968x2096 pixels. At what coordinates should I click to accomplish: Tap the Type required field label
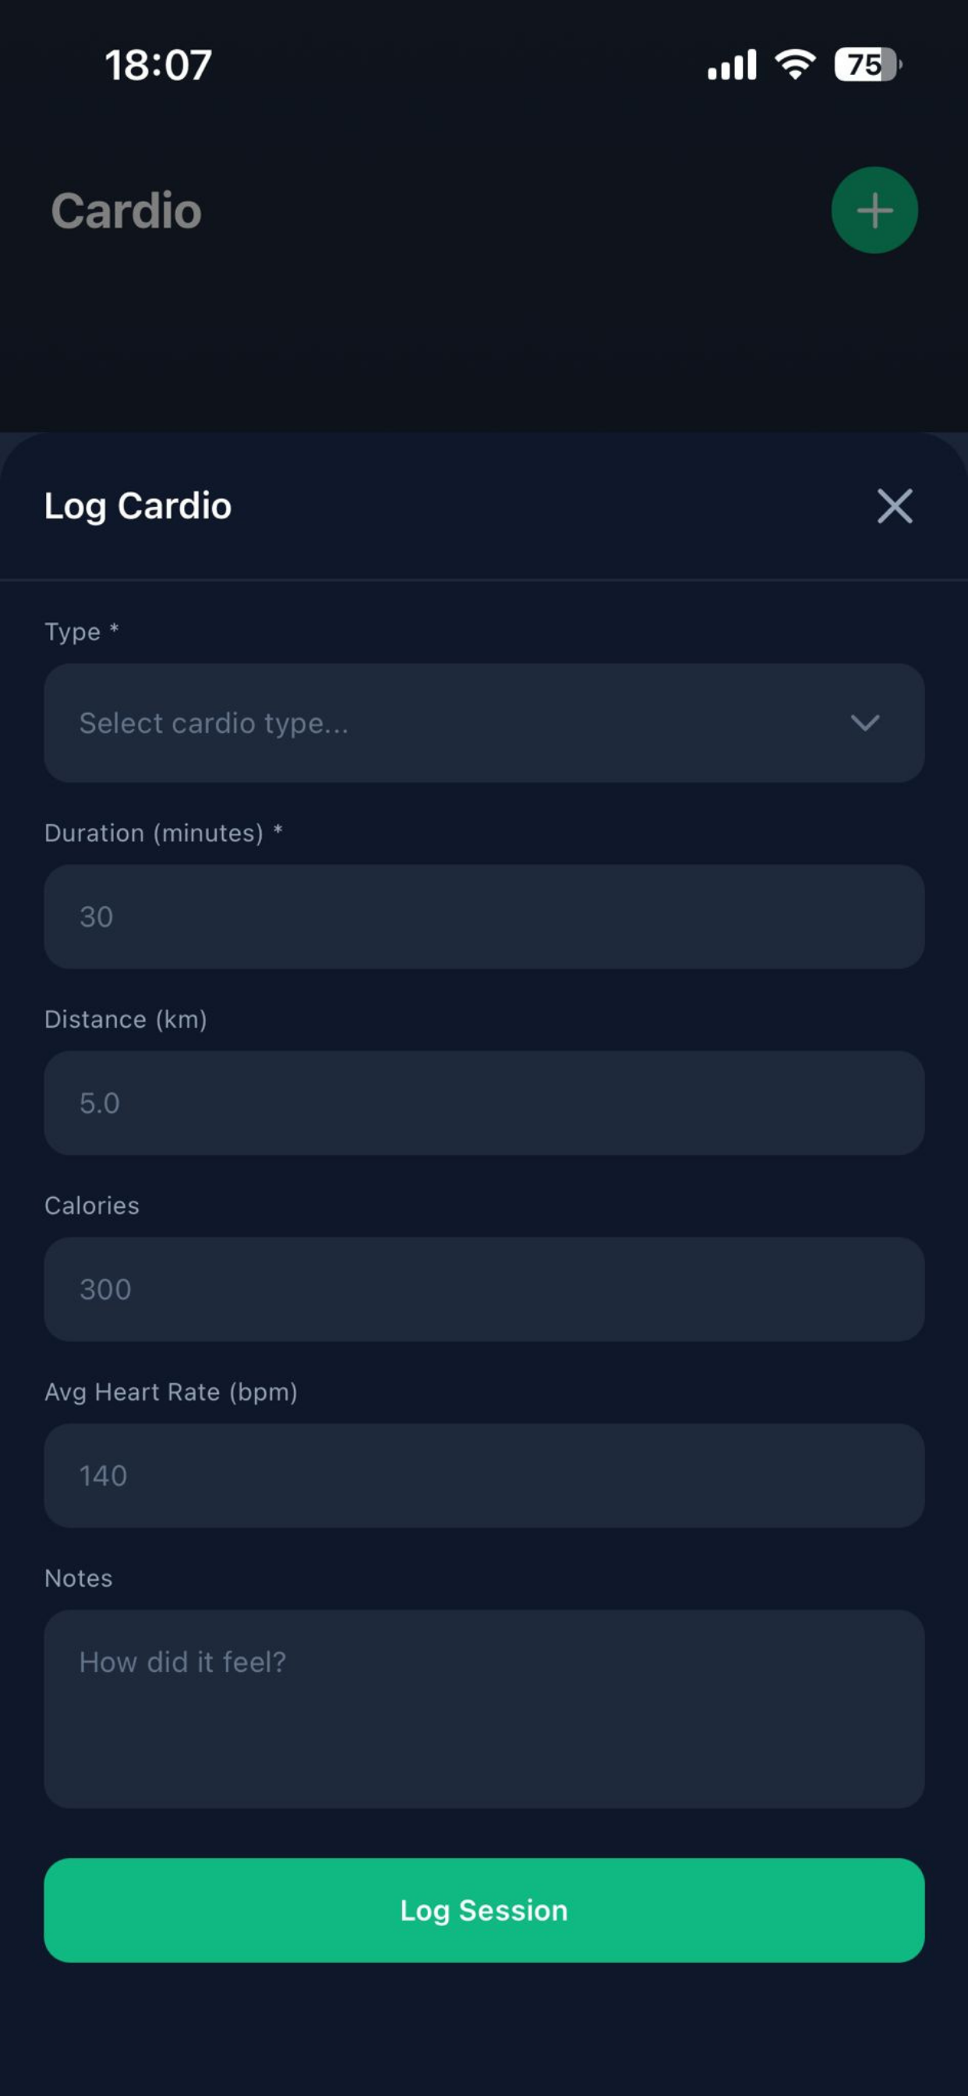79,632
